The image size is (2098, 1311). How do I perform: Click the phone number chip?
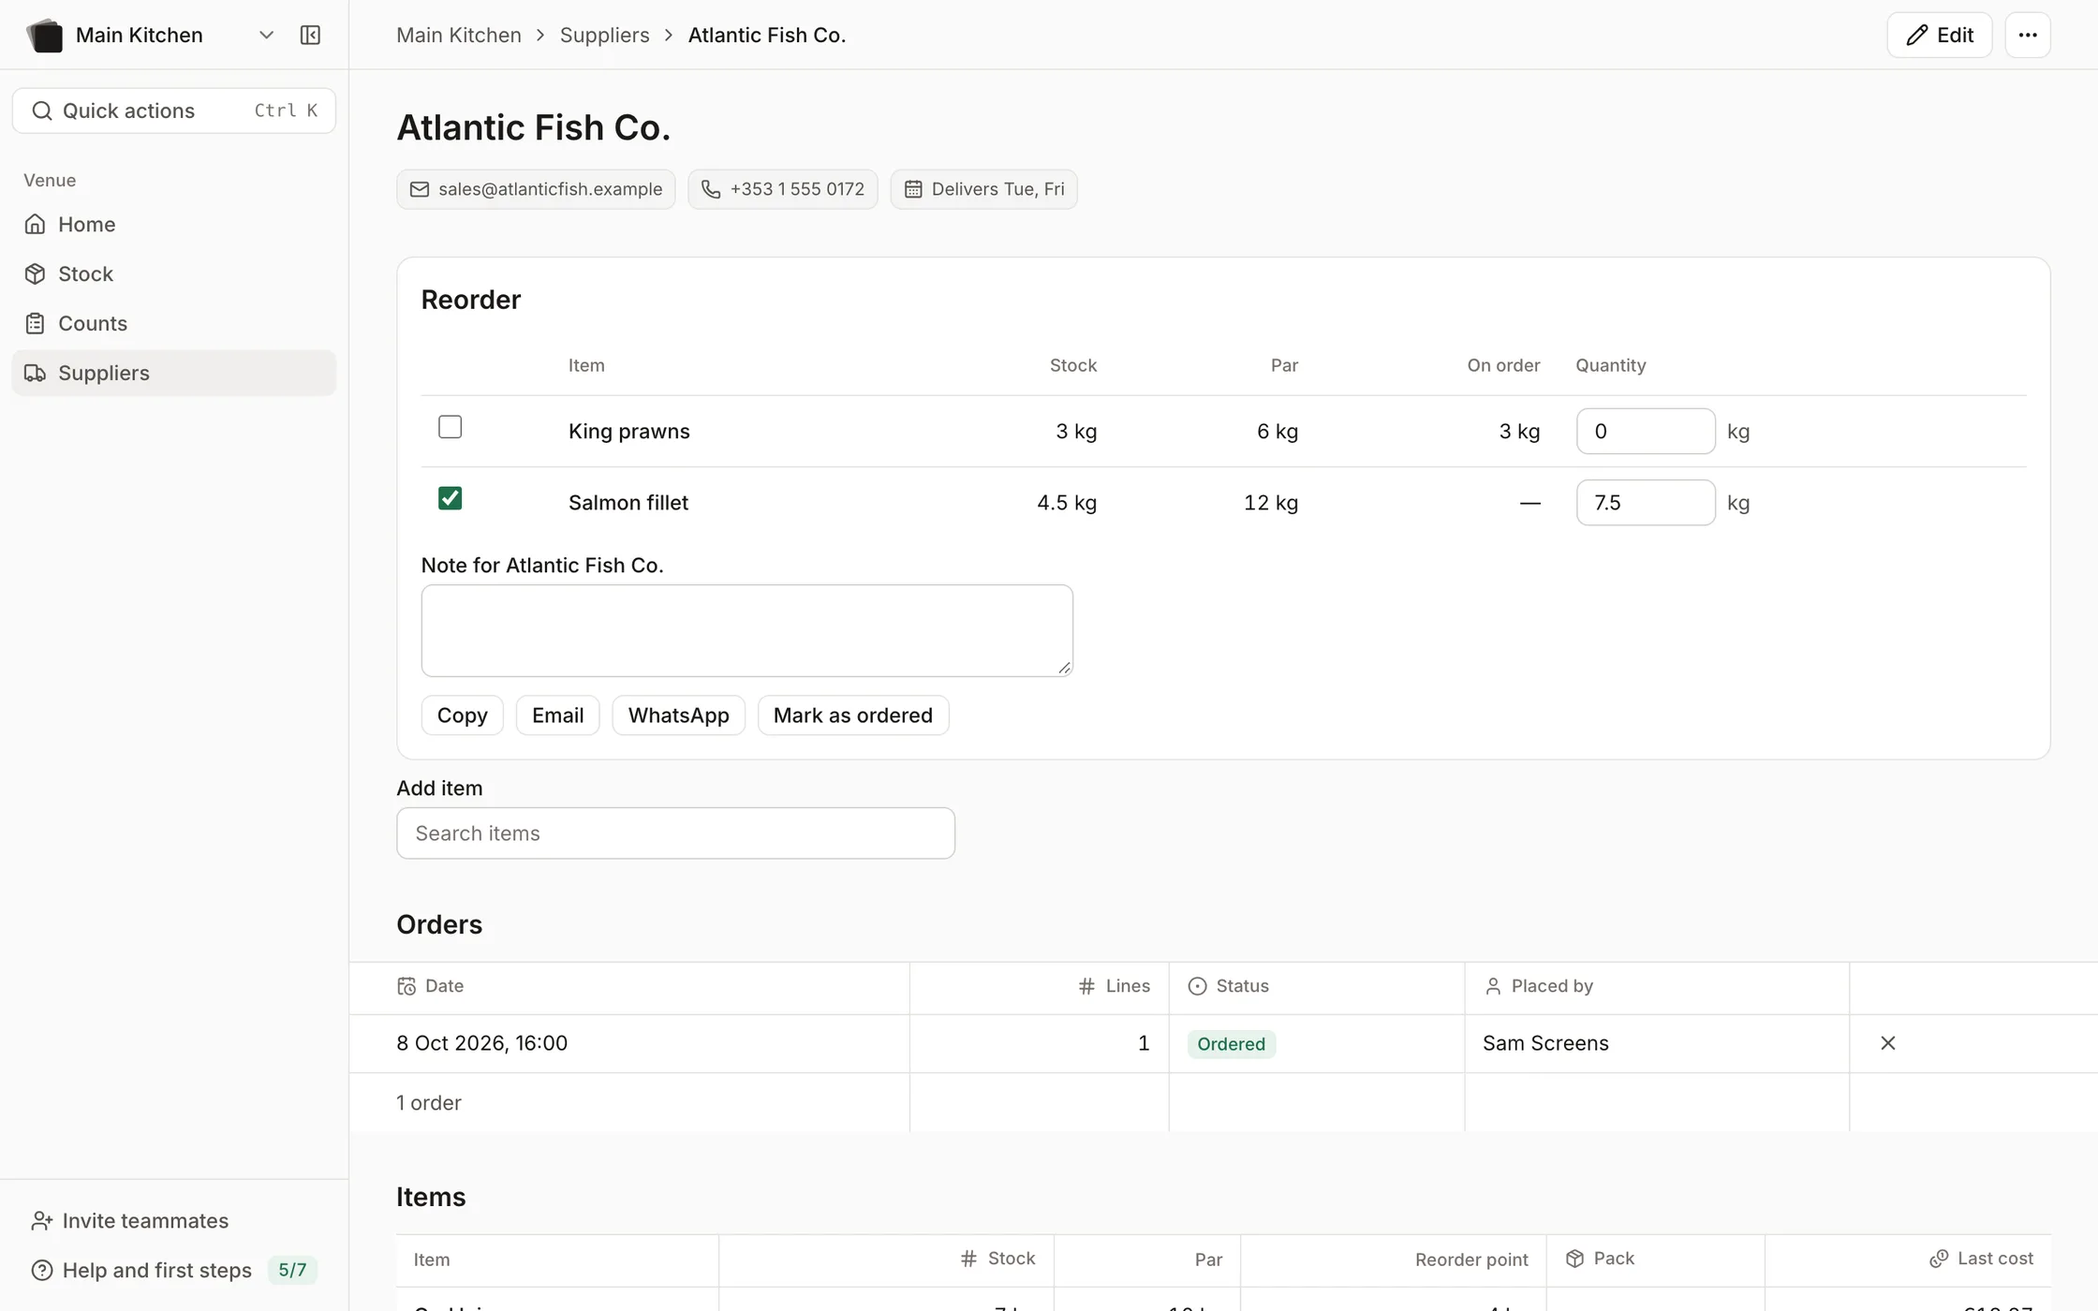(783, 189)
